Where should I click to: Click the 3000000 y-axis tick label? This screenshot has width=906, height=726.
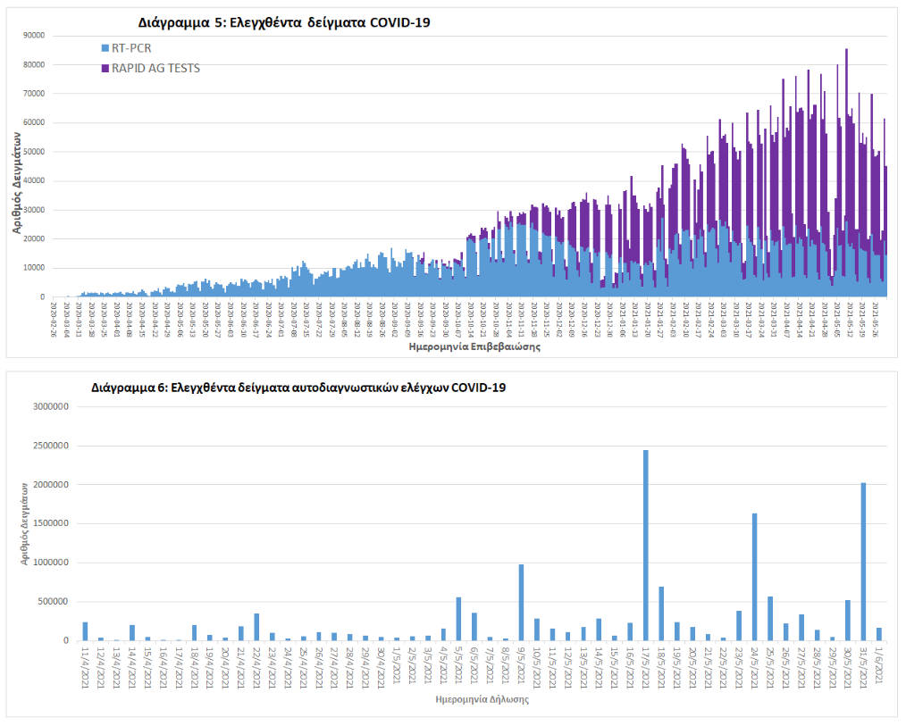pos(50,406)
